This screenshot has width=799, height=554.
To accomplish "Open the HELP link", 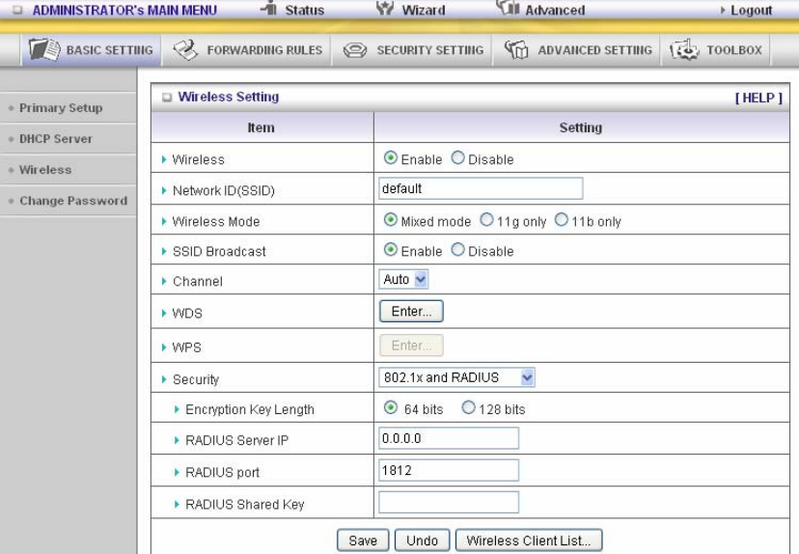I will click(x=758, y=97).
